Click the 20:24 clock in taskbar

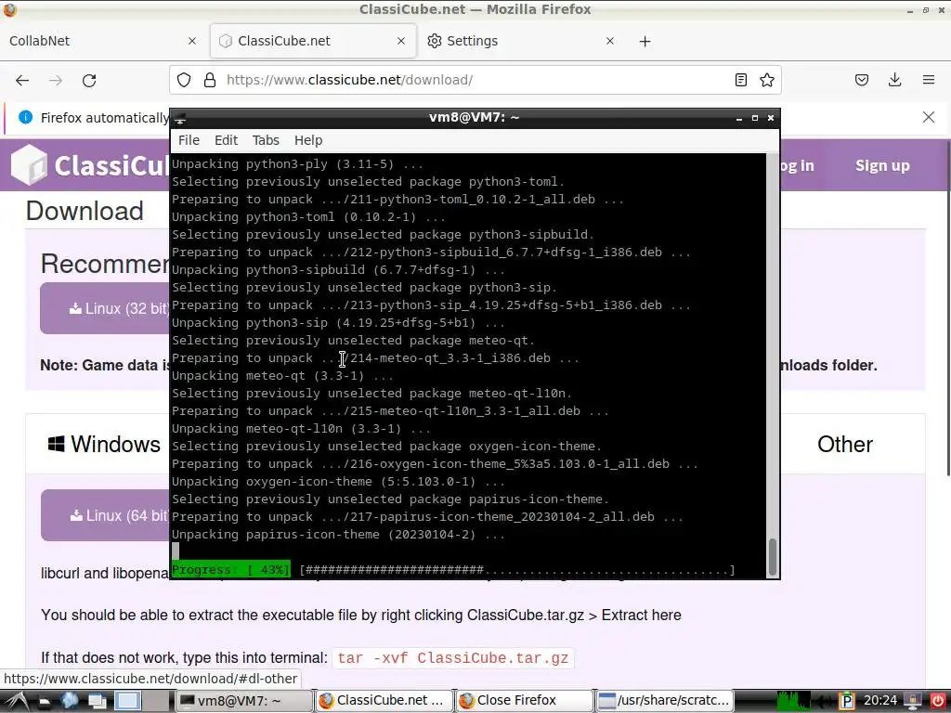tap(880, 700)
